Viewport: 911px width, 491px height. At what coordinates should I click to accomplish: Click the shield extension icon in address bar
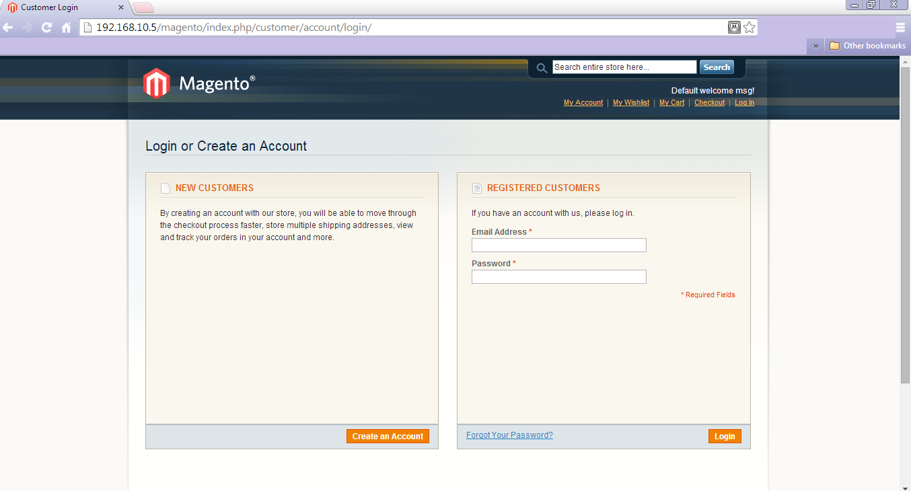coord(735,28)
